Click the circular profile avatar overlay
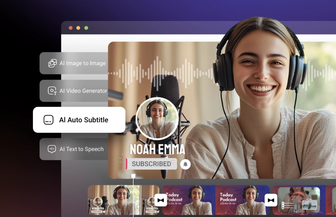Image resolution: width=336 pixels, height=217 pixels. 157,119
